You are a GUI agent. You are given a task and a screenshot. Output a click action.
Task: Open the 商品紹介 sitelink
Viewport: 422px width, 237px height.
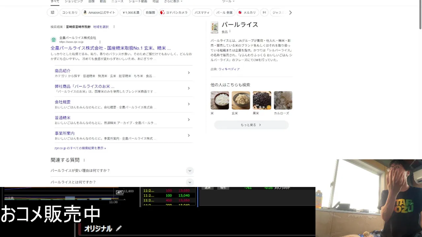[x=63, y=71]
